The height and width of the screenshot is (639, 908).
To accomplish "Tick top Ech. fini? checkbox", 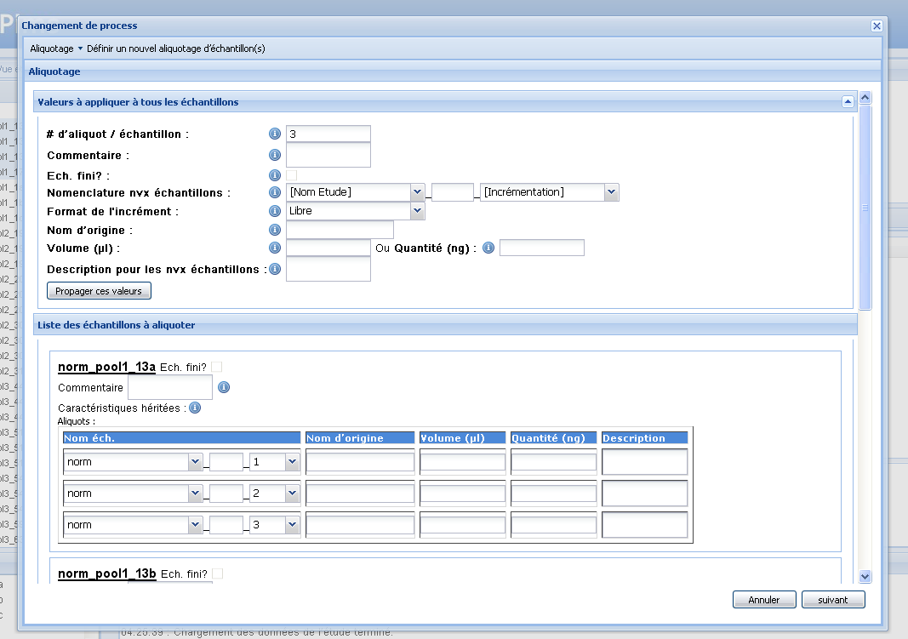I will click(x=292, y=174).
